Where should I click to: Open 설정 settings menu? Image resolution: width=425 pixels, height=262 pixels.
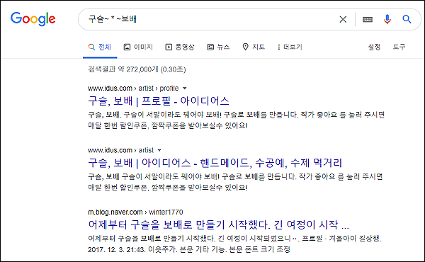point(374,47)
